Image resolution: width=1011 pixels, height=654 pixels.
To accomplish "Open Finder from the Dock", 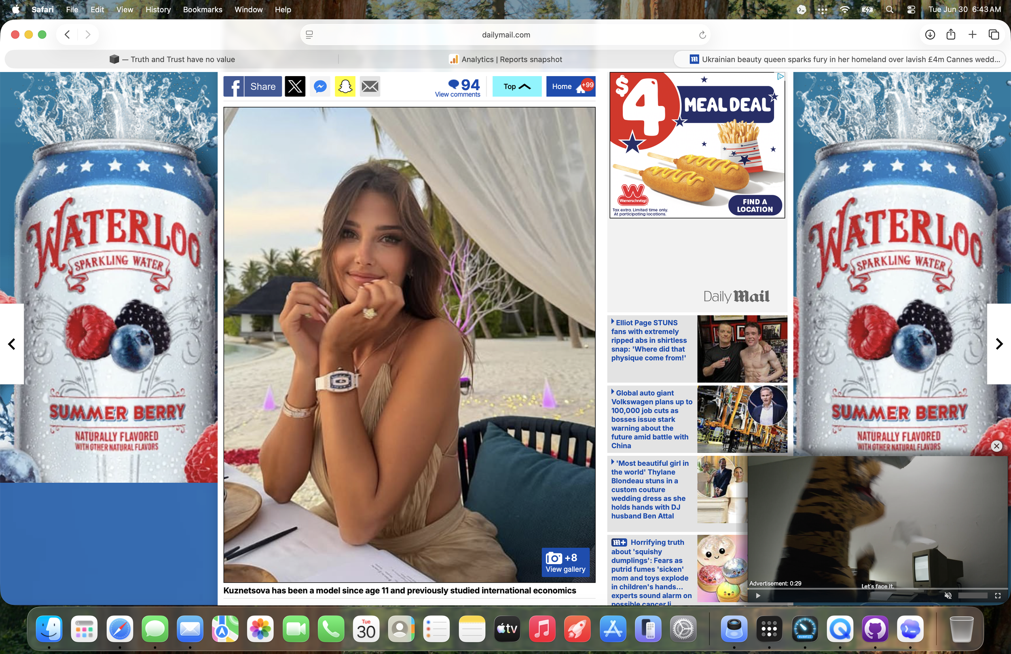I will (49, 629).
